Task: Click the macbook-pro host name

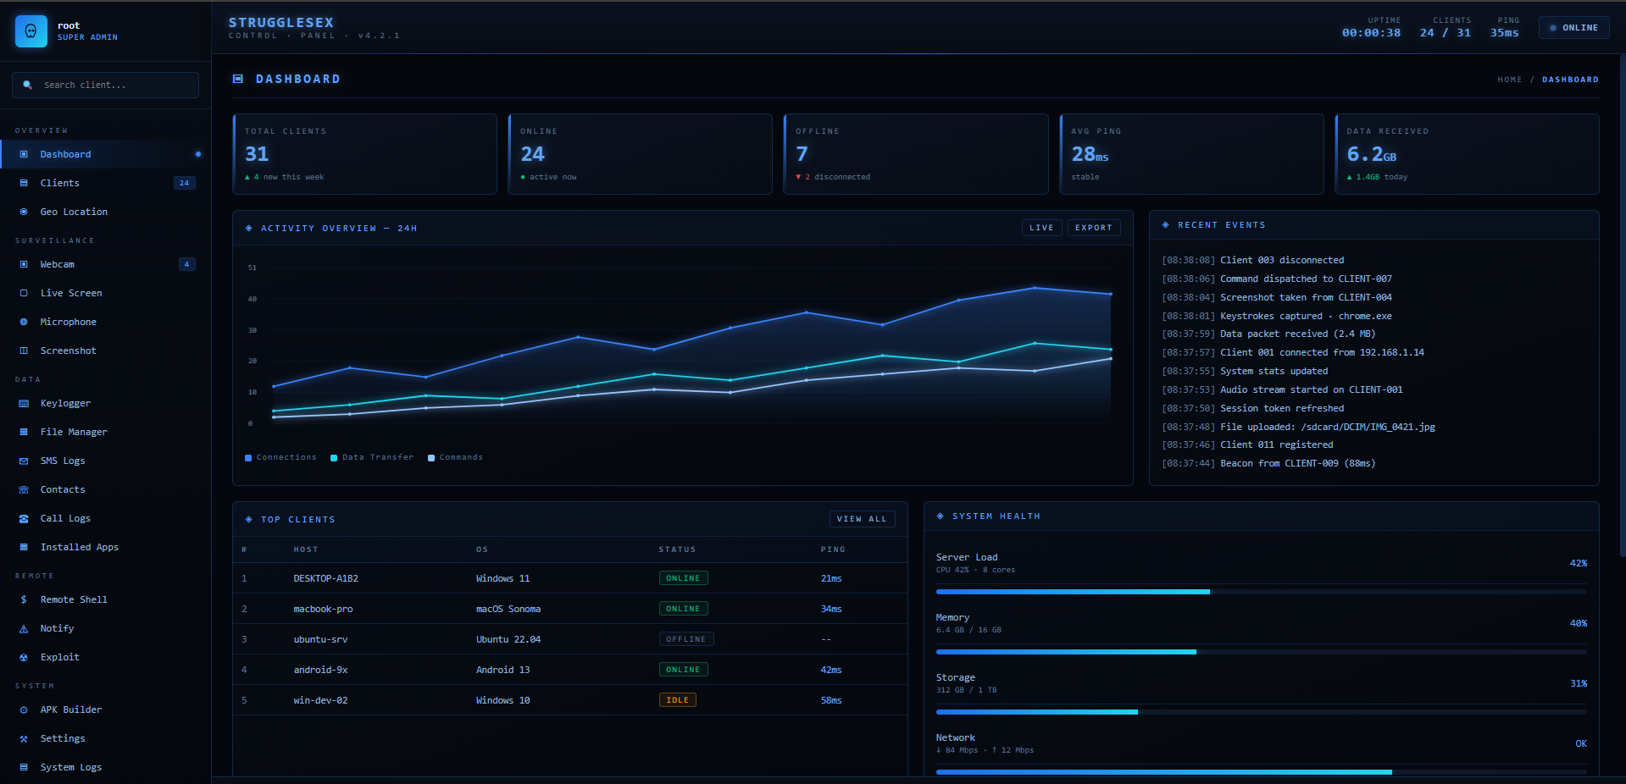Action: point(323,609)
